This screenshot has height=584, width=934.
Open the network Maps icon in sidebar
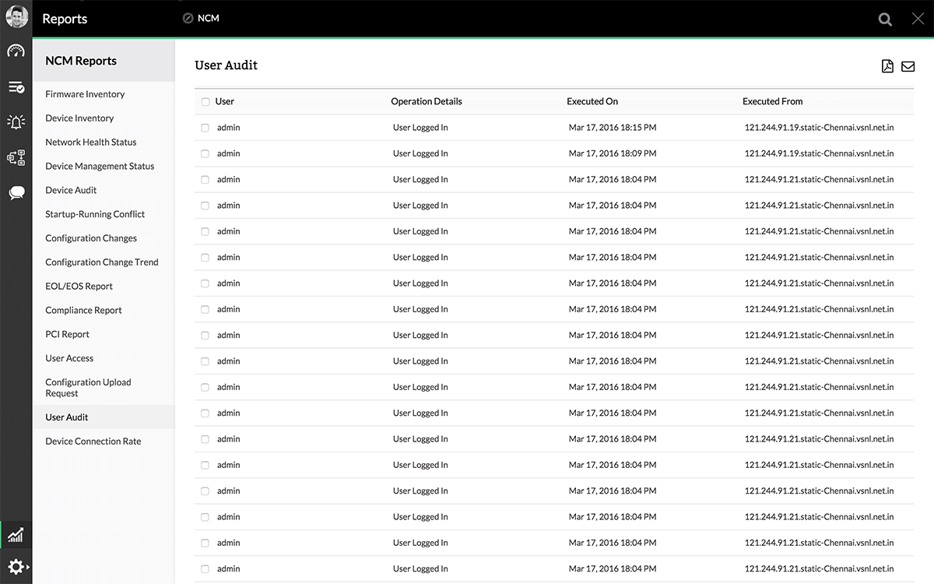[16, 157]
